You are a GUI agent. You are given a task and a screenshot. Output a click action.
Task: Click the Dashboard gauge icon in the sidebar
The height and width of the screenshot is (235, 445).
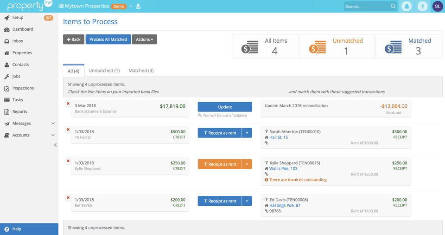pos(7,29)
